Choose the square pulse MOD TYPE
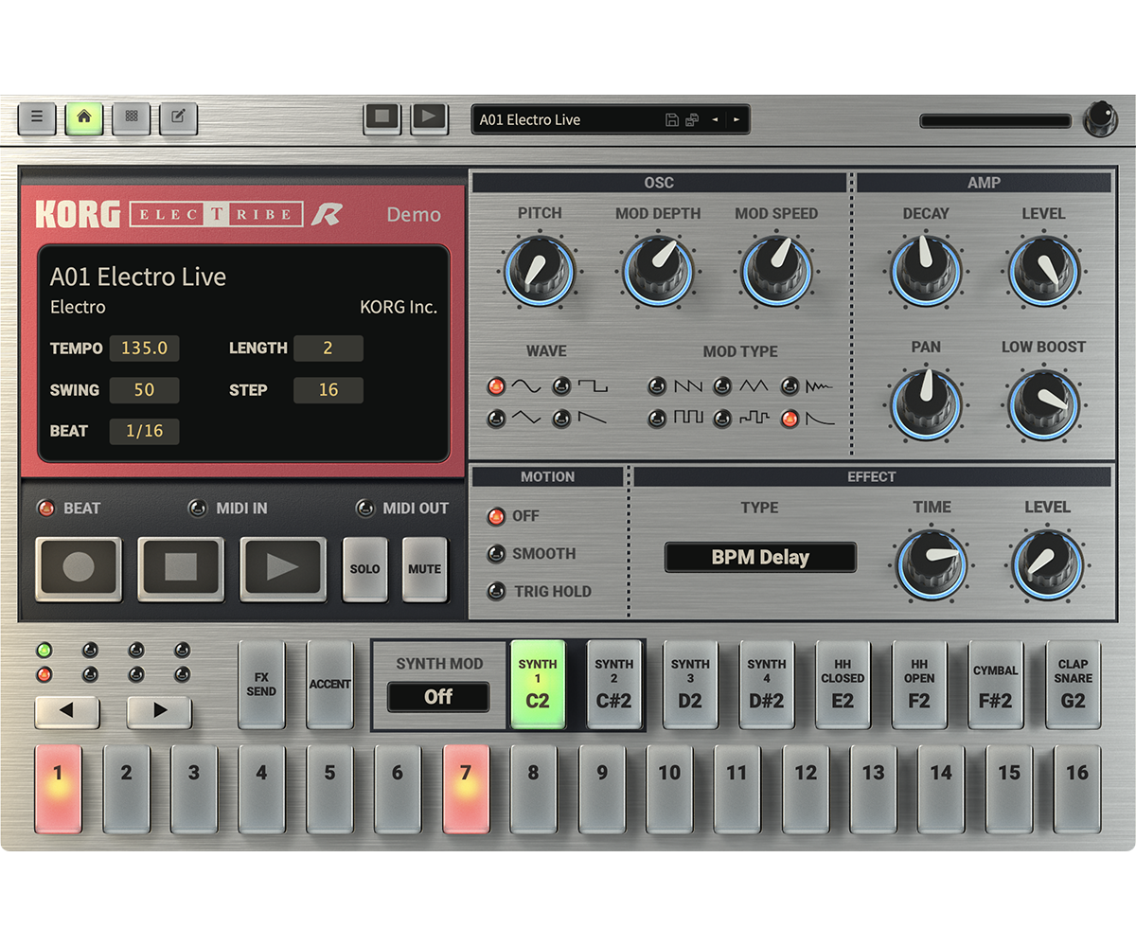Viewport: 1136px width, 947px height. [657, 418]
